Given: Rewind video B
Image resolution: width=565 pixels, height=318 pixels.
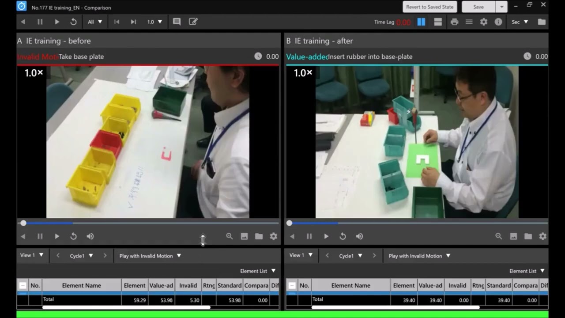Looking at the screenshot, I should click(x=292, y=236).
